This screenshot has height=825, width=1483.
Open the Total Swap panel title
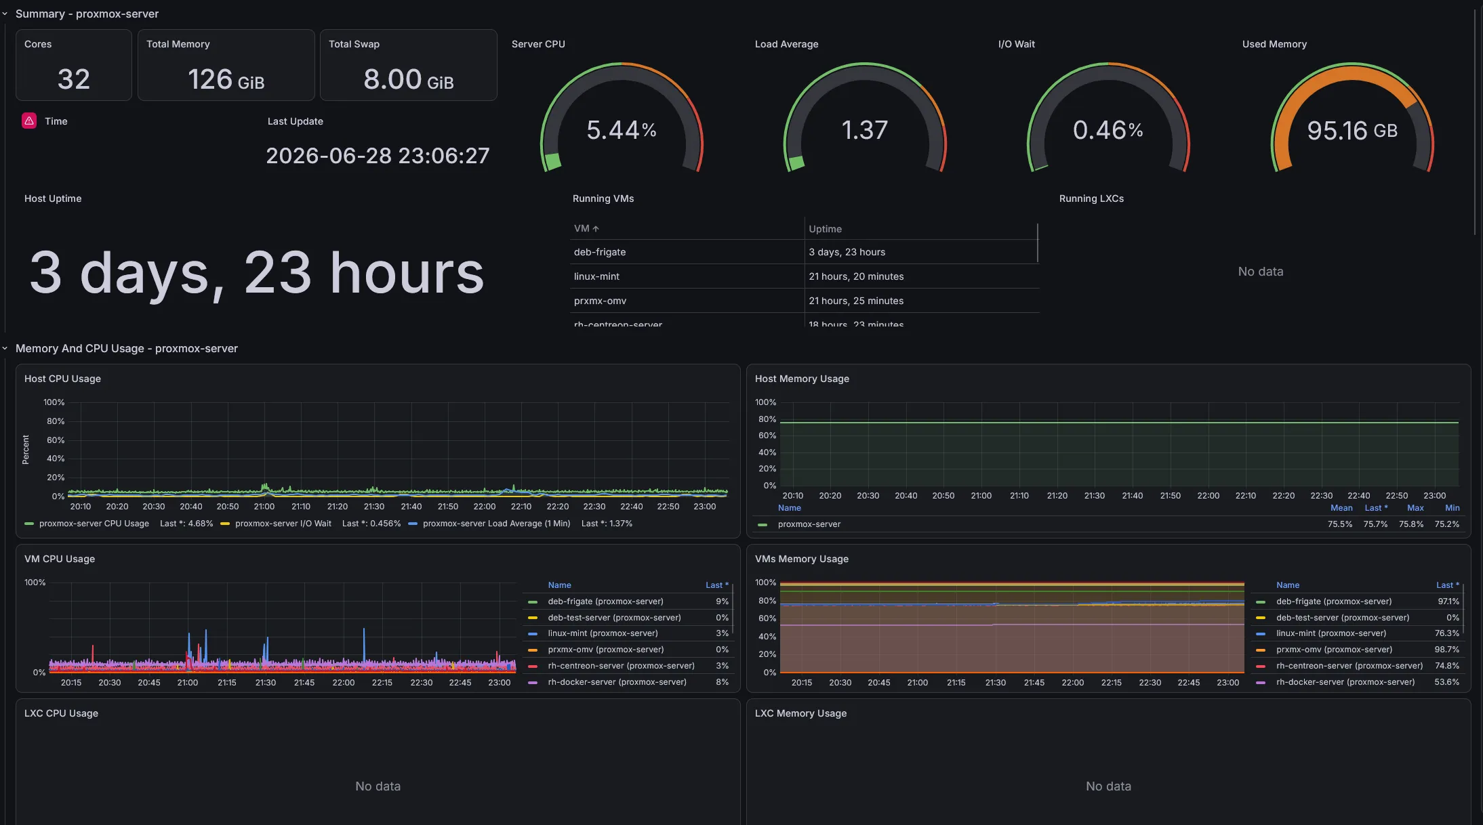354,44
